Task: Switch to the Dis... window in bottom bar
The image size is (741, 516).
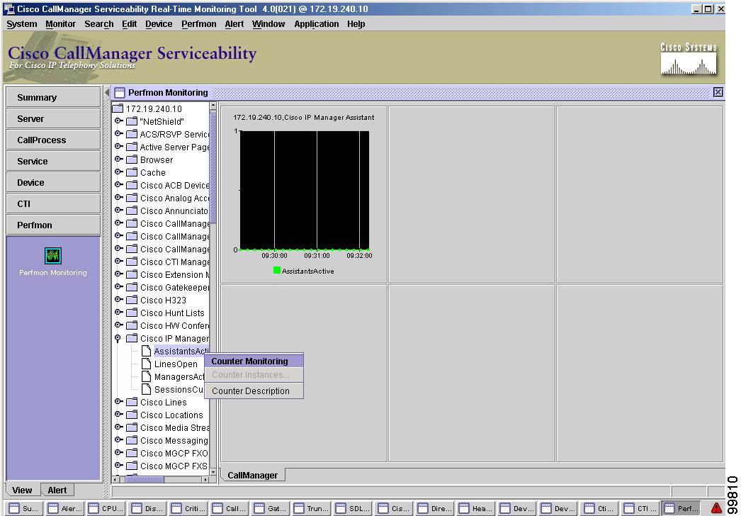Action: (147, 508)
